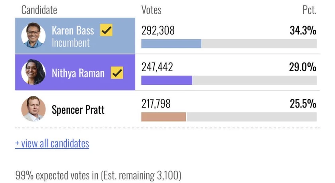Click Nithya Raman's purple vote bar

tap(167, 80)
